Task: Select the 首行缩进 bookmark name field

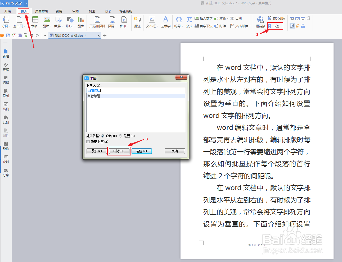Action: [136, 90]
